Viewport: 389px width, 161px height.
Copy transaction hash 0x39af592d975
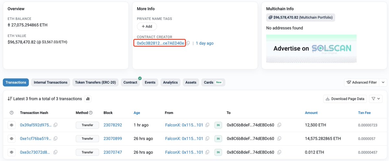click(55, 125)
